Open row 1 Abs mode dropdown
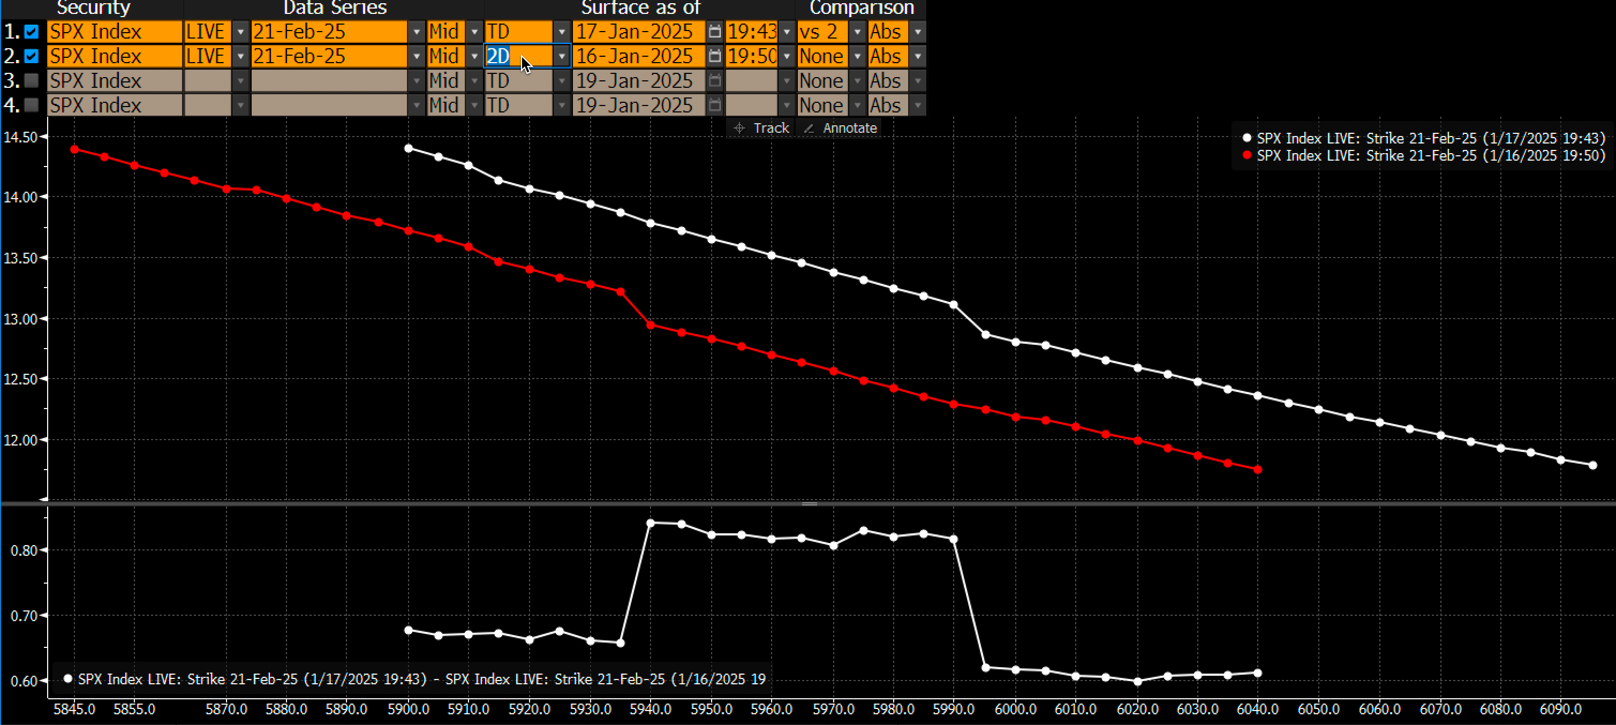 pos(918,32)
